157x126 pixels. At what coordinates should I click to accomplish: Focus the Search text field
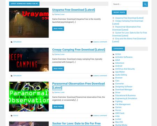[x=127, y=4]
